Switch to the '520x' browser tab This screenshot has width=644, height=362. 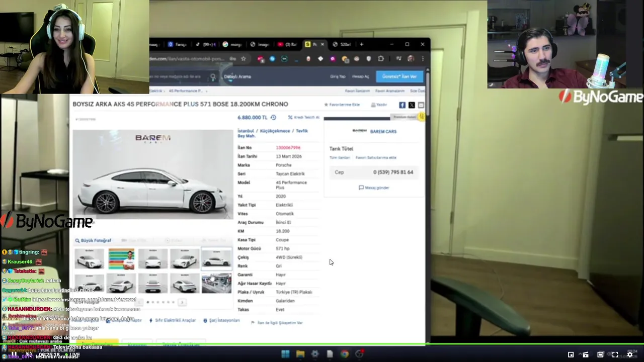pos(342,44)
